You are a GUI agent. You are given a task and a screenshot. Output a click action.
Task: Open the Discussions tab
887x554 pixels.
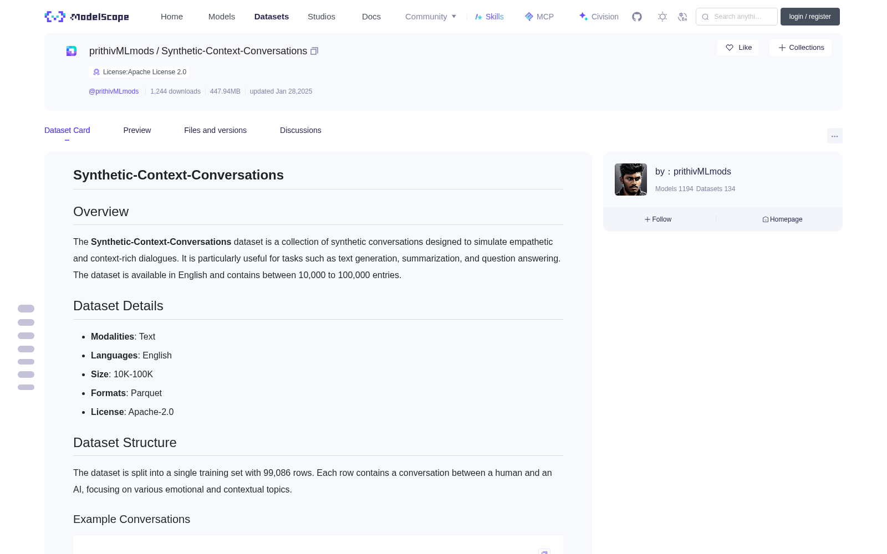pyautogui.click(x=300, y=130)
